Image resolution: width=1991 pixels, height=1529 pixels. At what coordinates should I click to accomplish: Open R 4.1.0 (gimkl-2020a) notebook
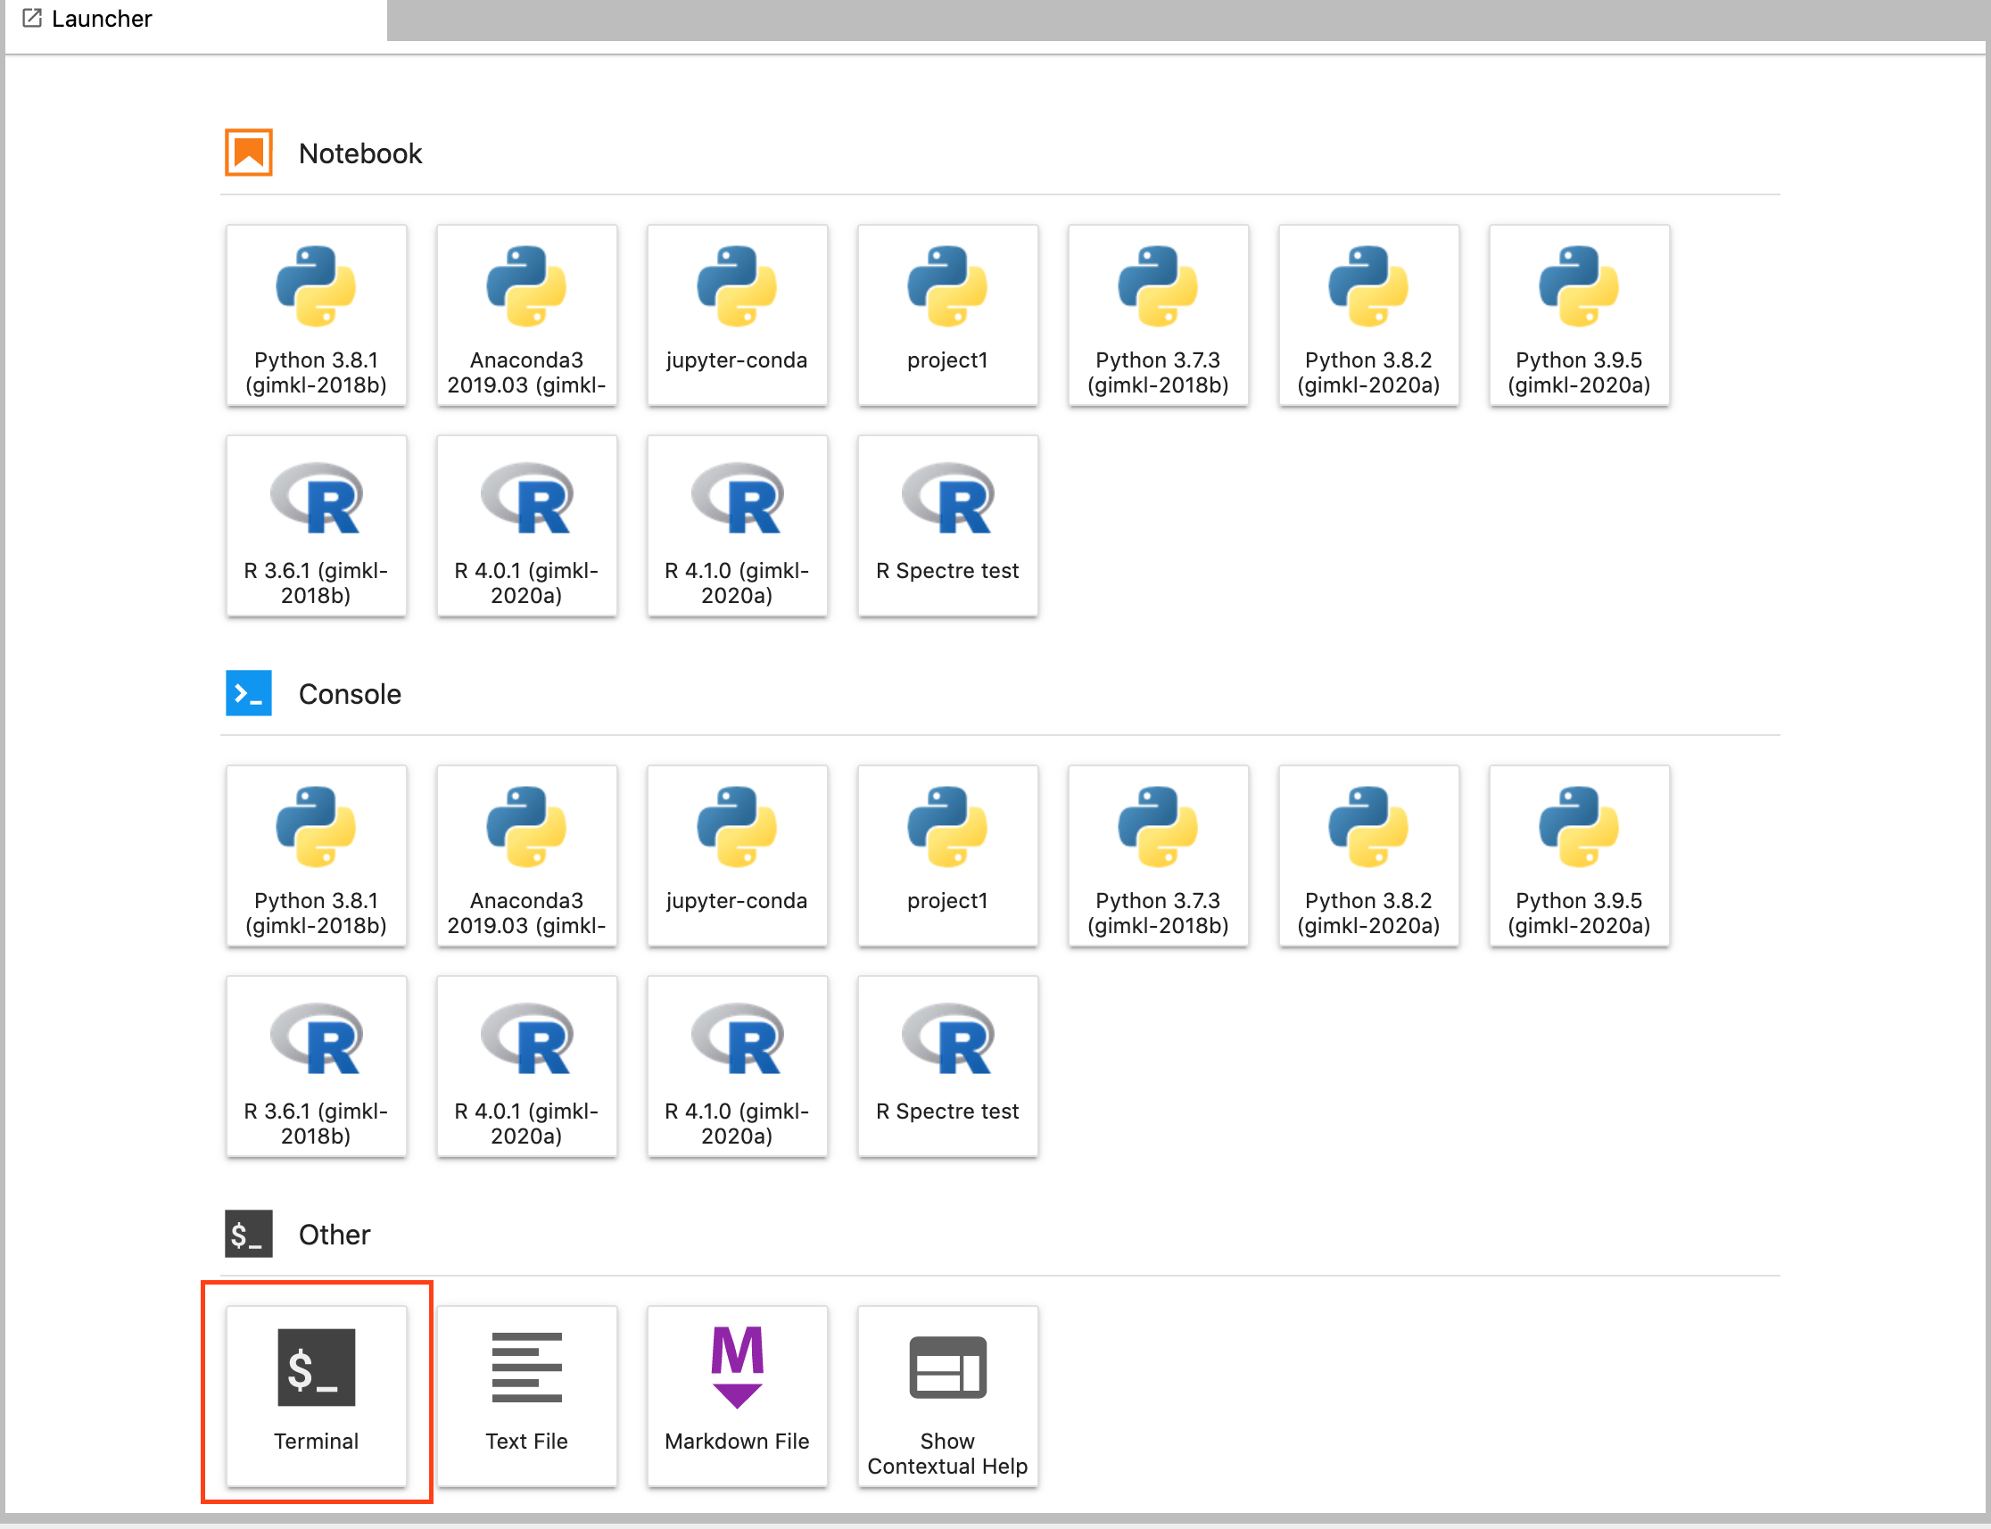click(736, 525)
